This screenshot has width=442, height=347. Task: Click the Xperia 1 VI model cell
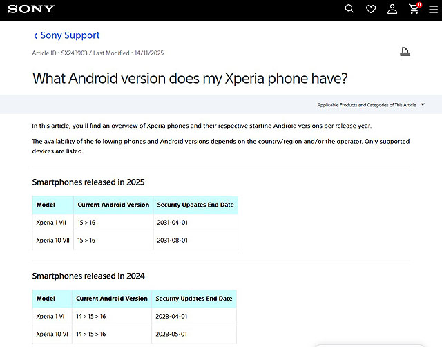click(51, 316)
